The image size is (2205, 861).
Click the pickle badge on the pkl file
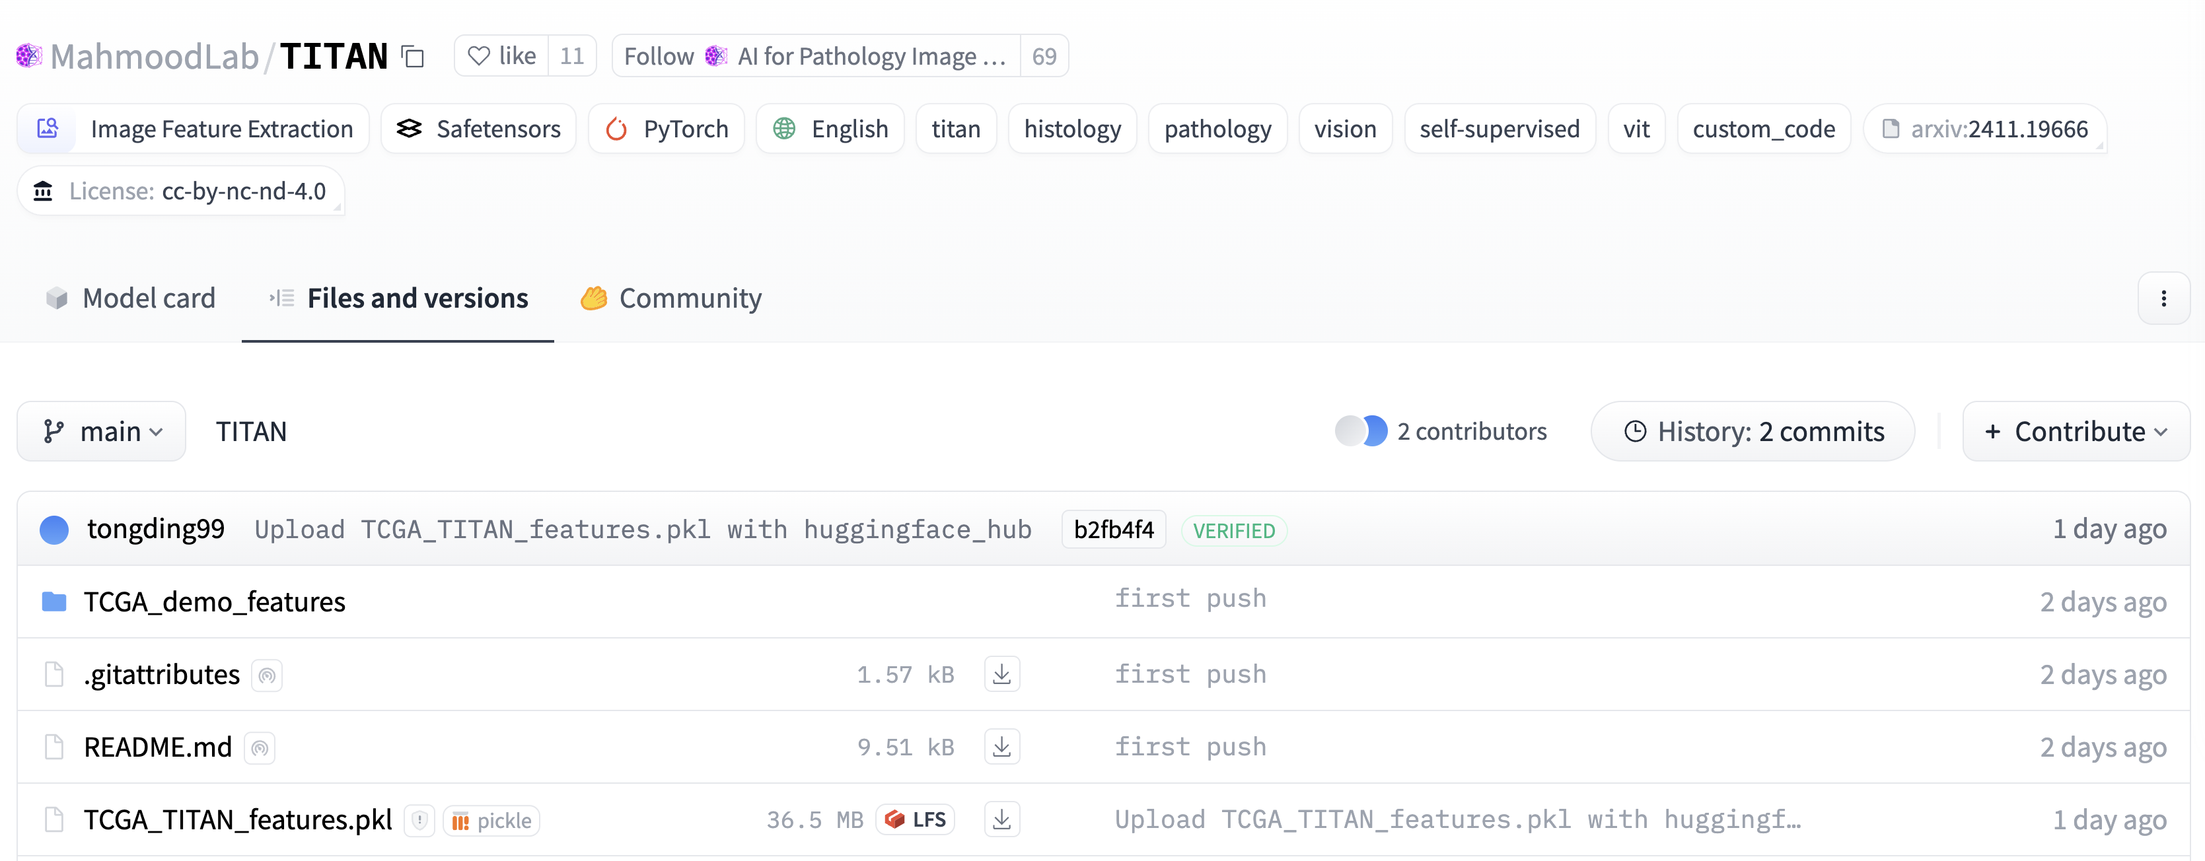coord(491,821)
